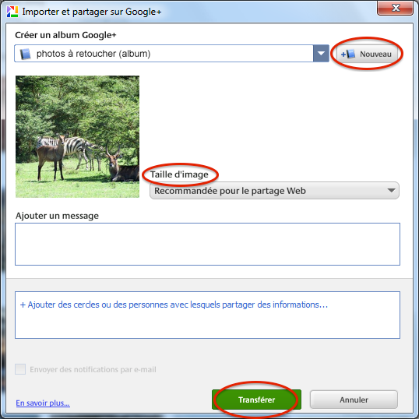Select the 'photos à retoucher (album)' combo box
This screenshot has height=419, width=419.
tap(171, 54)
